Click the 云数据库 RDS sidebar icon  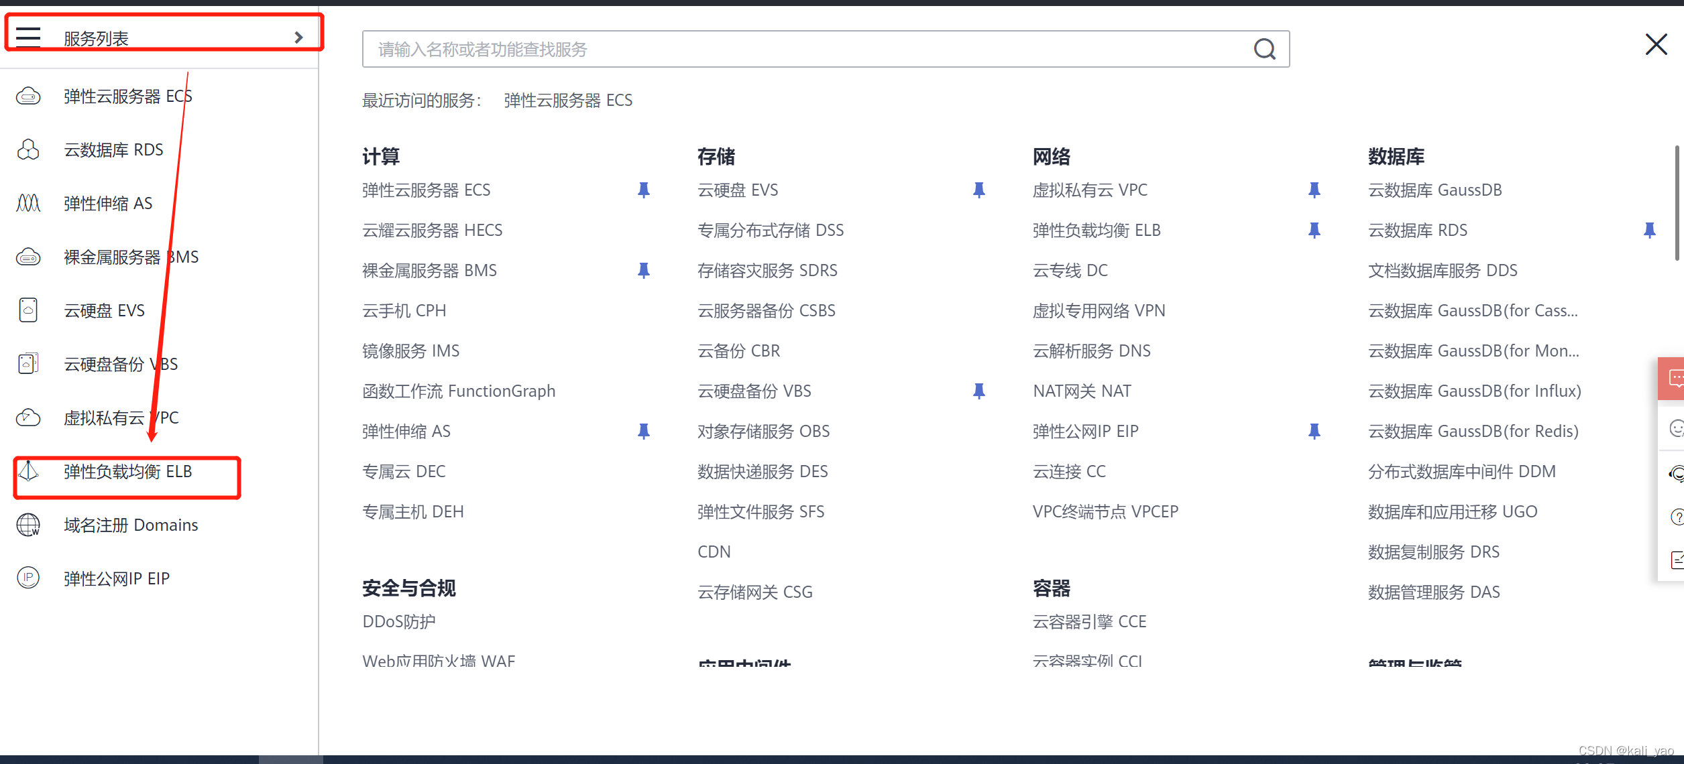tap(28, 149)
